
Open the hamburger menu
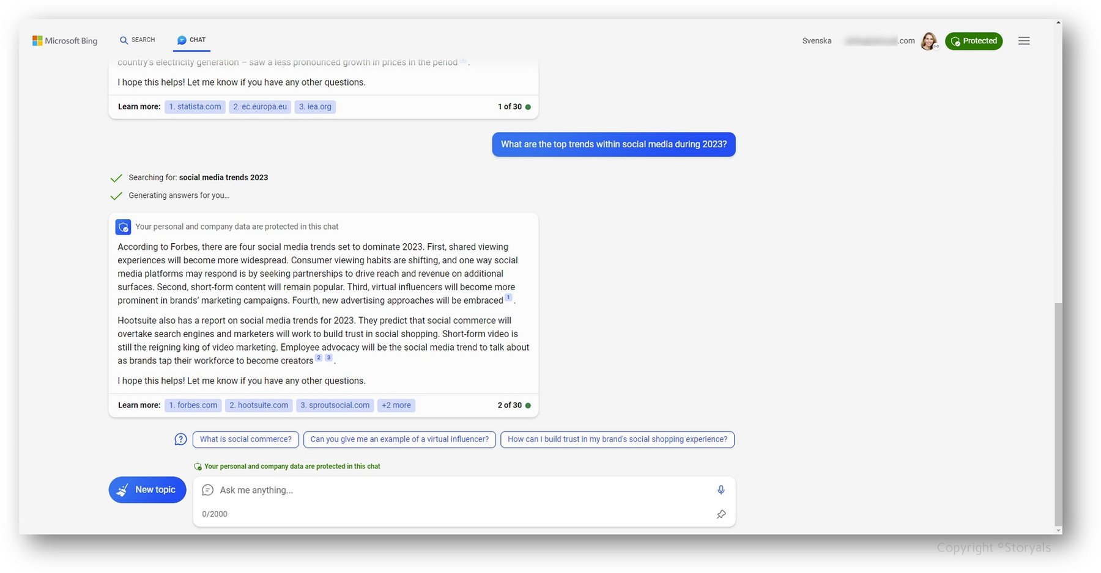point(1024,40)
